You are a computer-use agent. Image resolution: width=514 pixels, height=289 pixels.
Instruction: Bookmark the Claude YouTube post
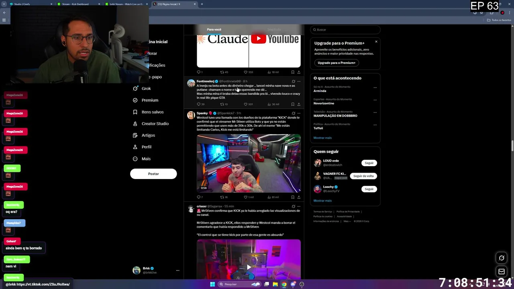pyautogui.click(x=293, y=72)
